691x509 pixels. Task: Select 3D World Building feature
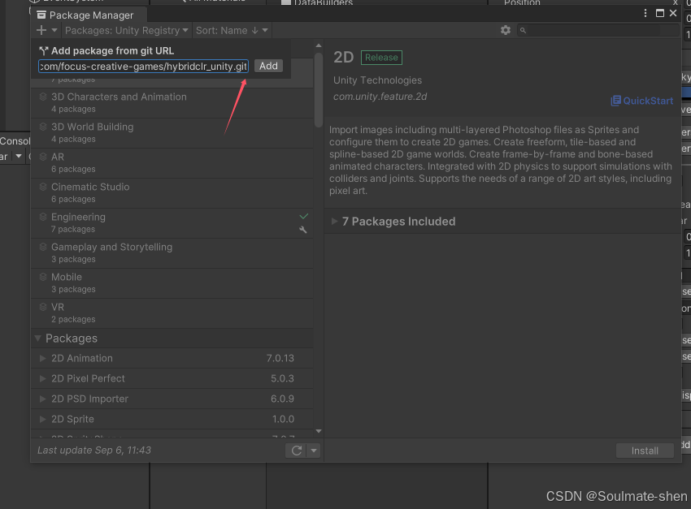[172, 133]
